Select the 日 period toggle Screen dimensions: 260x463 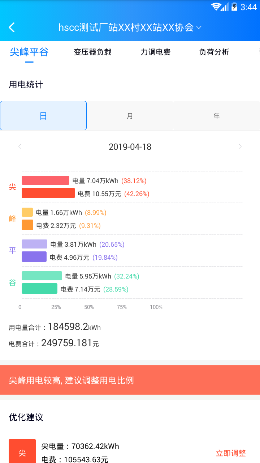[x=43, y=116]
